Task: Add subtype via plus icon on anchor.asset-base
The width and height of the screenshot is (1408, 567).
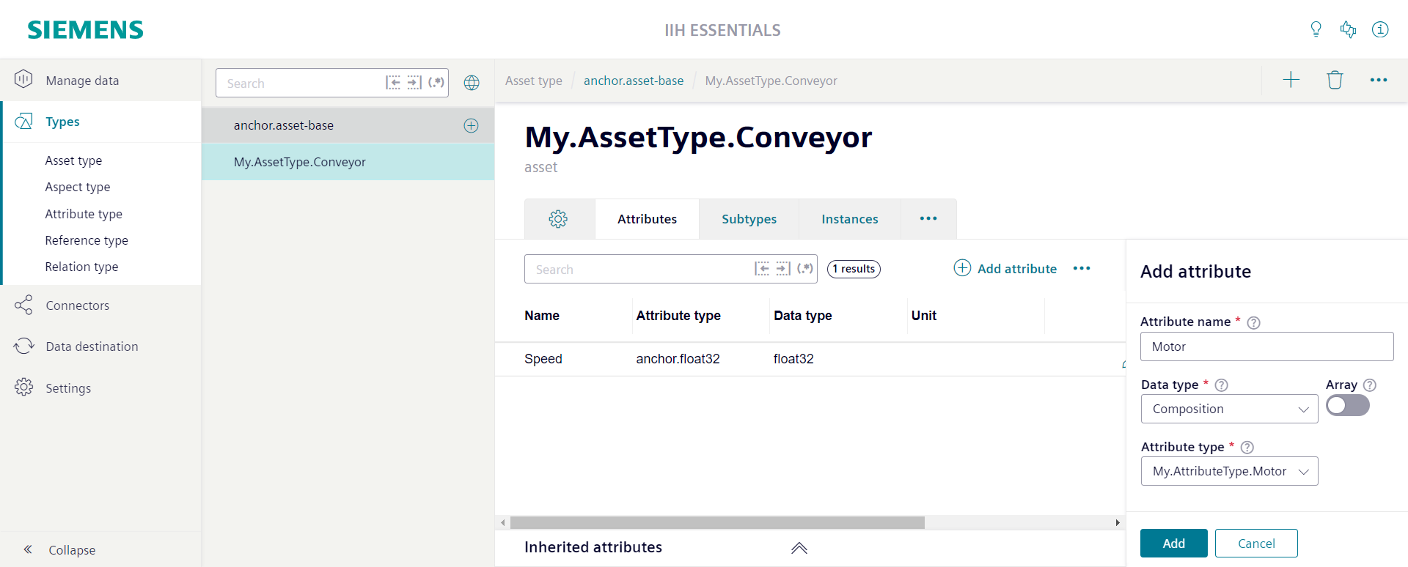Action: coord(471,125)
